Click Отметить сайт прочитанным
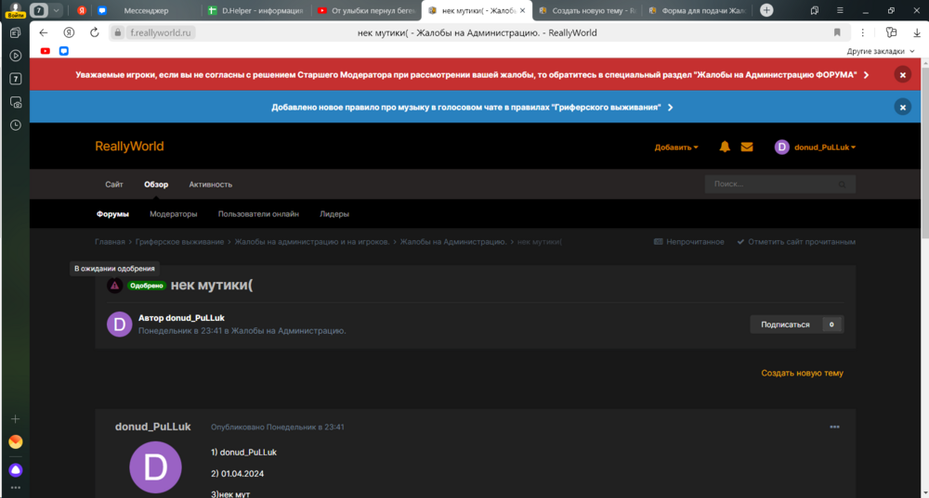 tap(796, 242)
